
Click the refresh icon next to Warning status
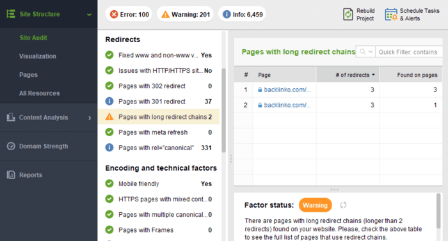[343, 205]
